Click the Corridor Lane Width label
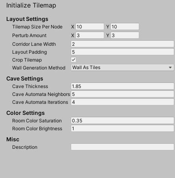 click(x=34, y=44)
